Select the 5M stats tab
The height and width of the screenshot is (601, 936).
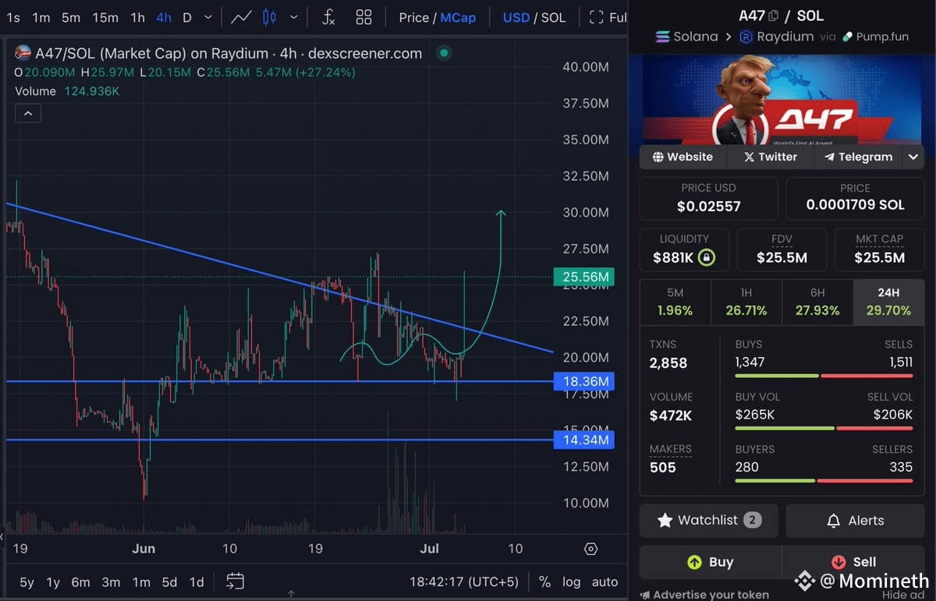click(675, 302)
